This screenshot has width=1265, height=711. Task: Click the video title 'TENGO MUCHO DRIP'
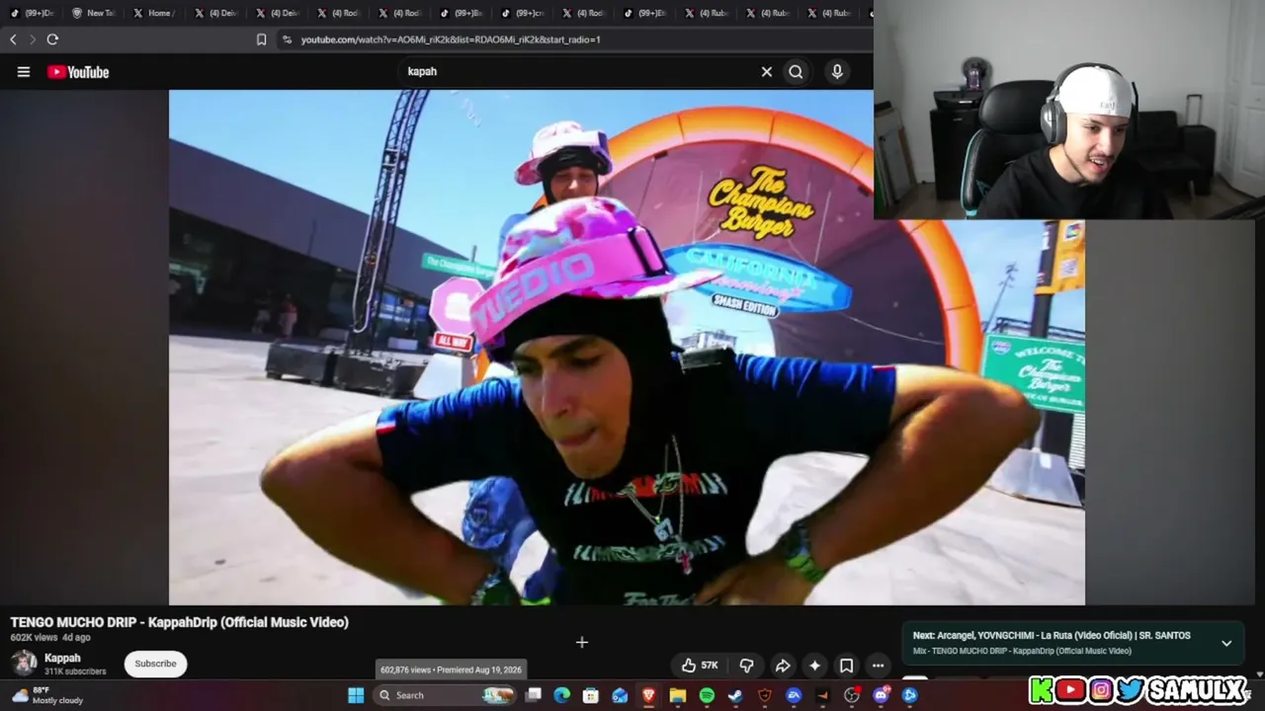pyautogui.click(x=179, y=622)
